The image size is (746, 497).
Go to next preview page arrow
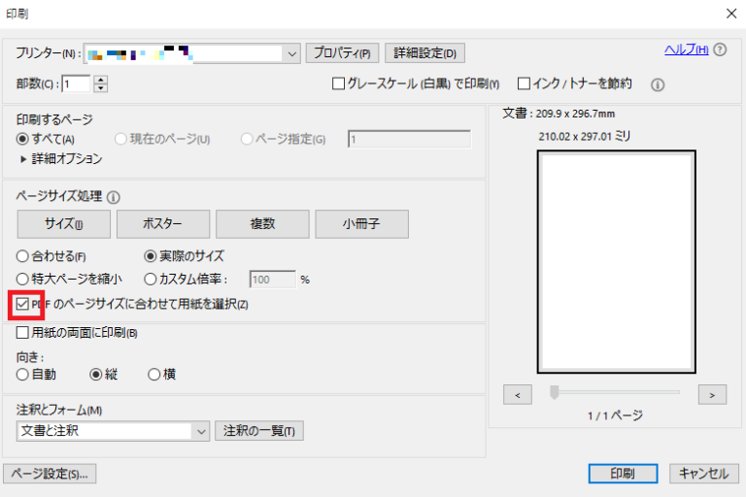(712, 394)
